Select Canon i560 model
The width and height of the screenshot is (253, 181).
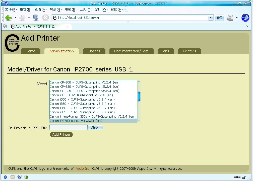coord(93,100)
